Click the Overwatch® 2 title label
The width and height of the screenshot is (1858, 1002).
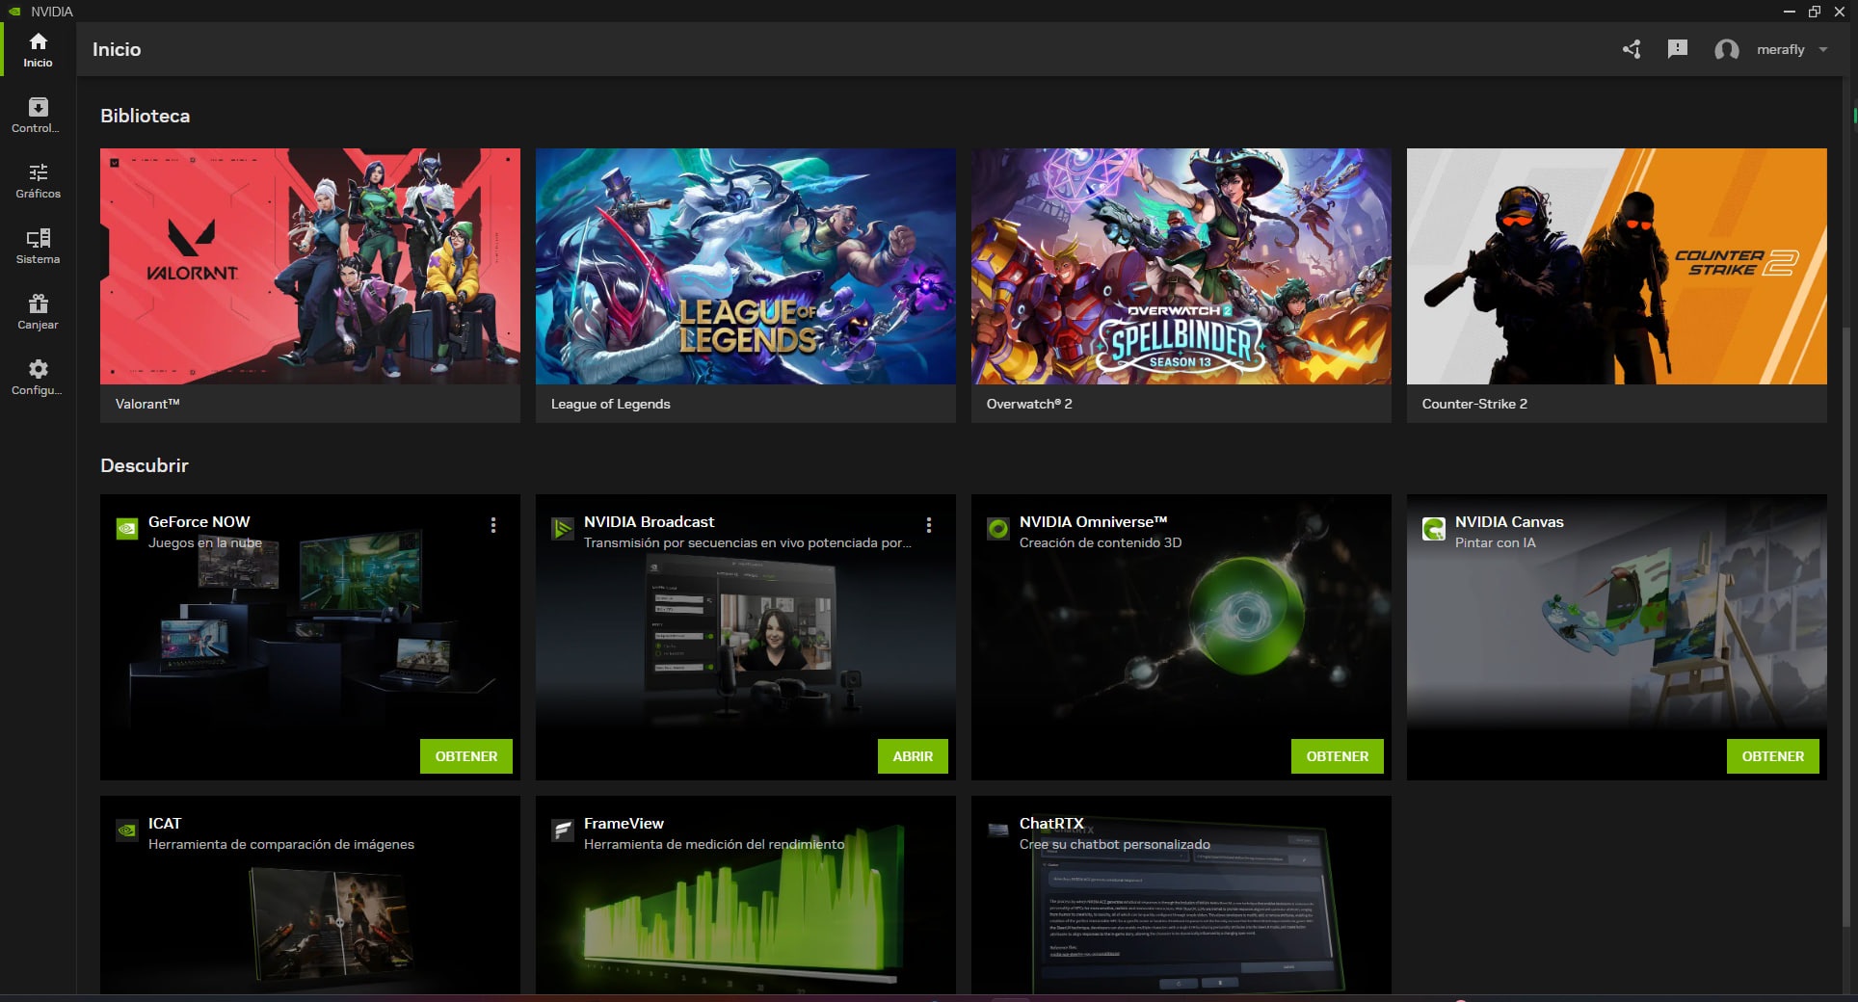1029,404
